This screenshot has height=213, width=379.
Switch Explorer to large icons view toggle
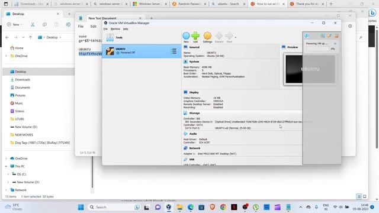(x=365, y=196)
